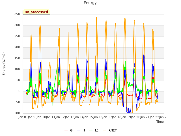
Task: Click the 300 y-axis tick value
Action: 17,25
